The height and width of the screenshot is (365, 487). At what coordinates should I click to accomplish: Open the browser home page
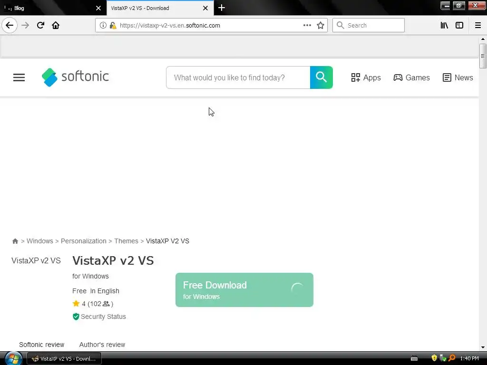coord(56,25)
